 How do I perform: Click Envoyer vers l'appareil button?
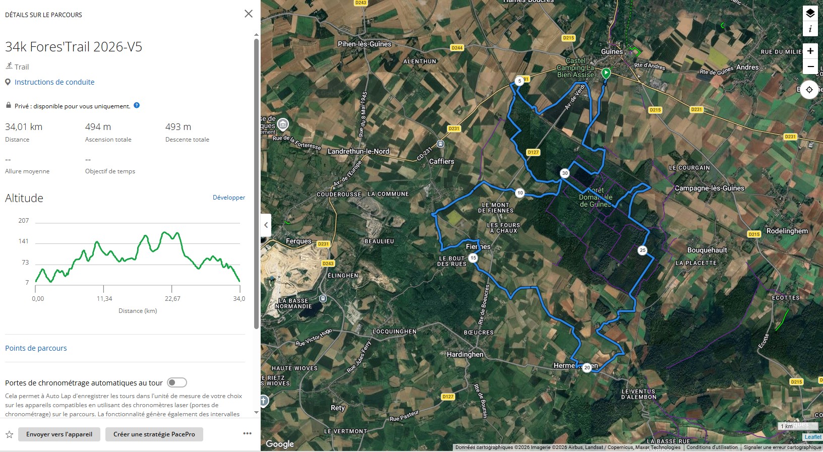click(x=59, y=434)
